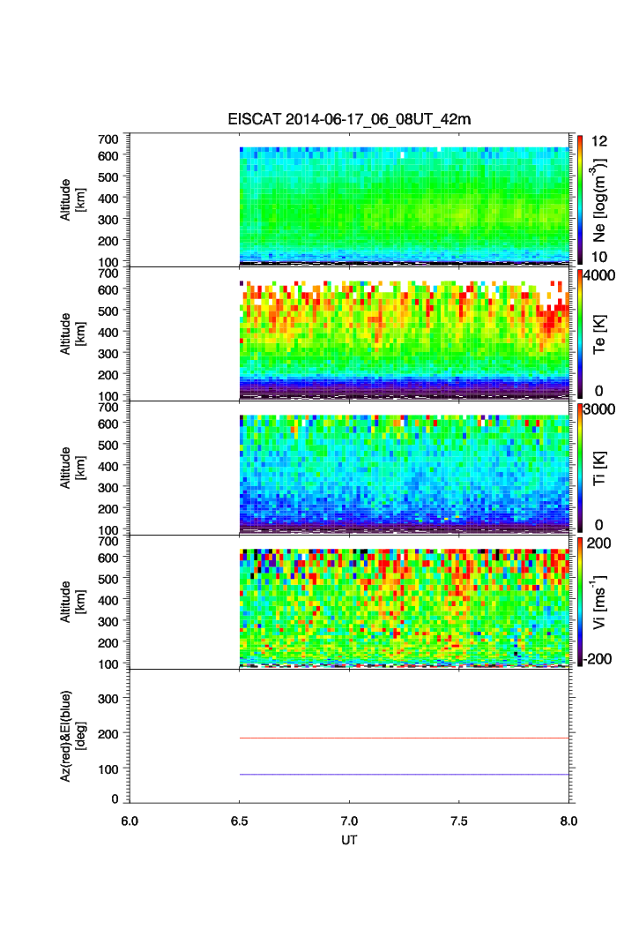
Task: Select the blue elevation line
Action: pos(404,775)
